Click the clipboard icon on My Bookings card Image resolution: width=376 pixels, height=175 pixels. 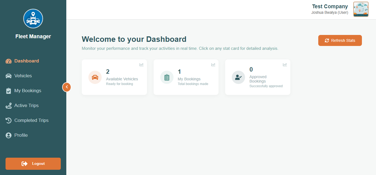tap(167, 77)
